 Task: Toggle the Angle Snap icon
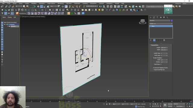click(73, 7)
